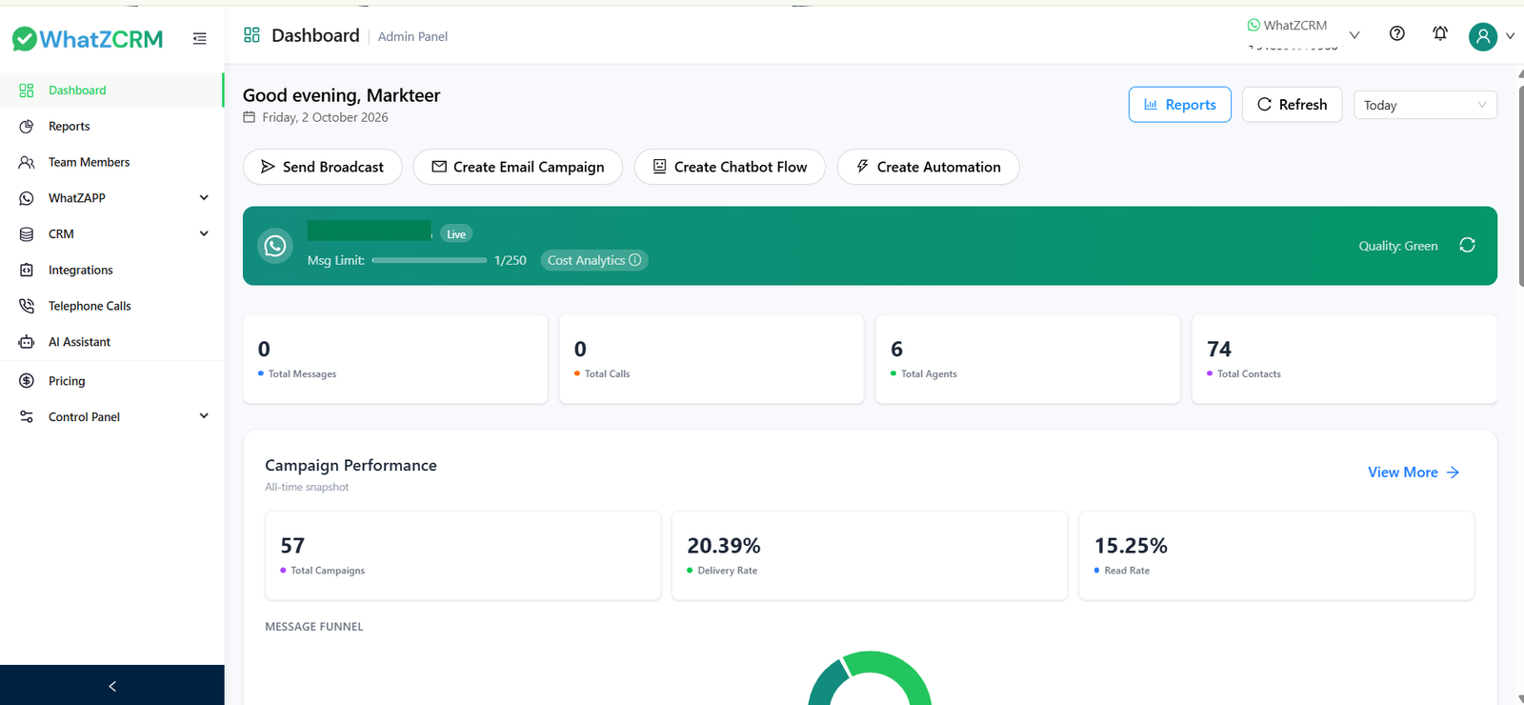Collapse sidebar with bottom arrow bar
This screenshot has width=1524, height=705.
pos(111,685)
